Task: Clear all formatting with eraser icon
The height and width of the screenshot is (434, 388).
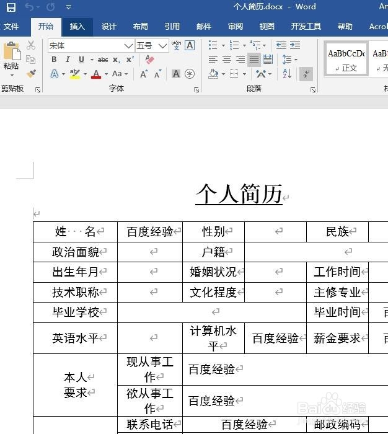Action: click(150, 60)
